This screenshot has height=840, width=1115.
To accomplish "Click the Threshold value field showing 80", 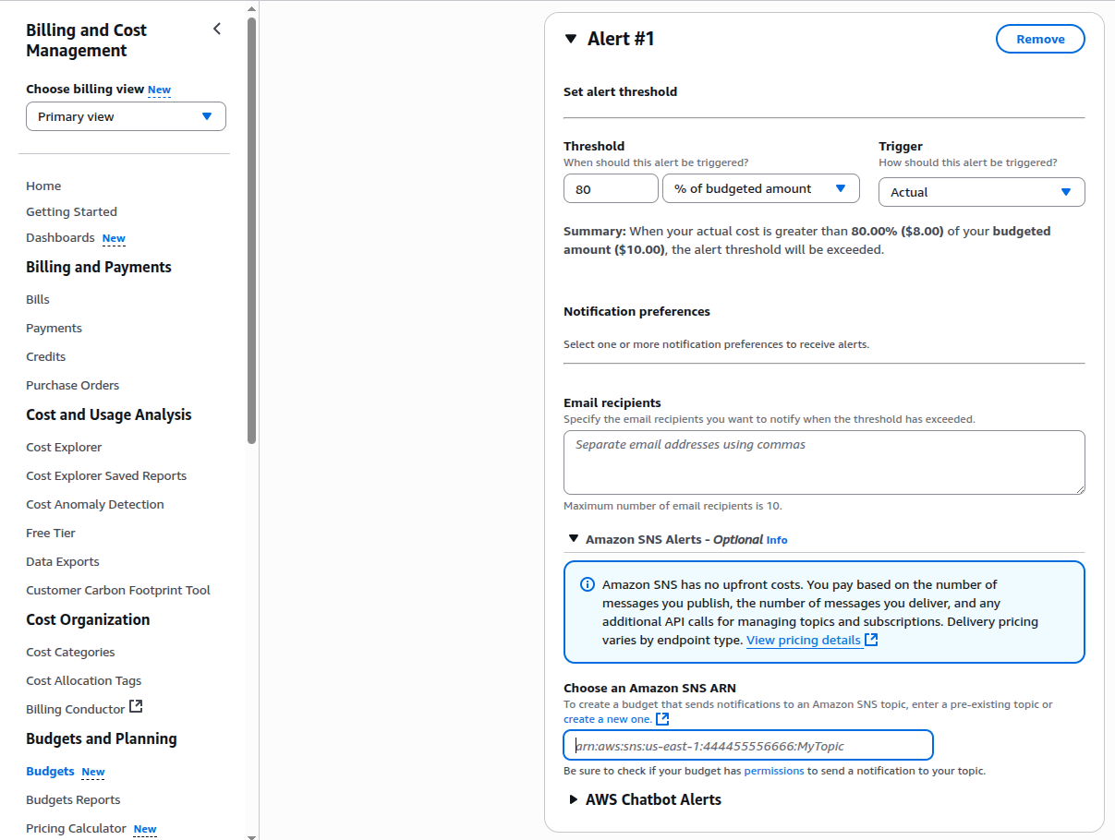I will click(x=611, y=188).
